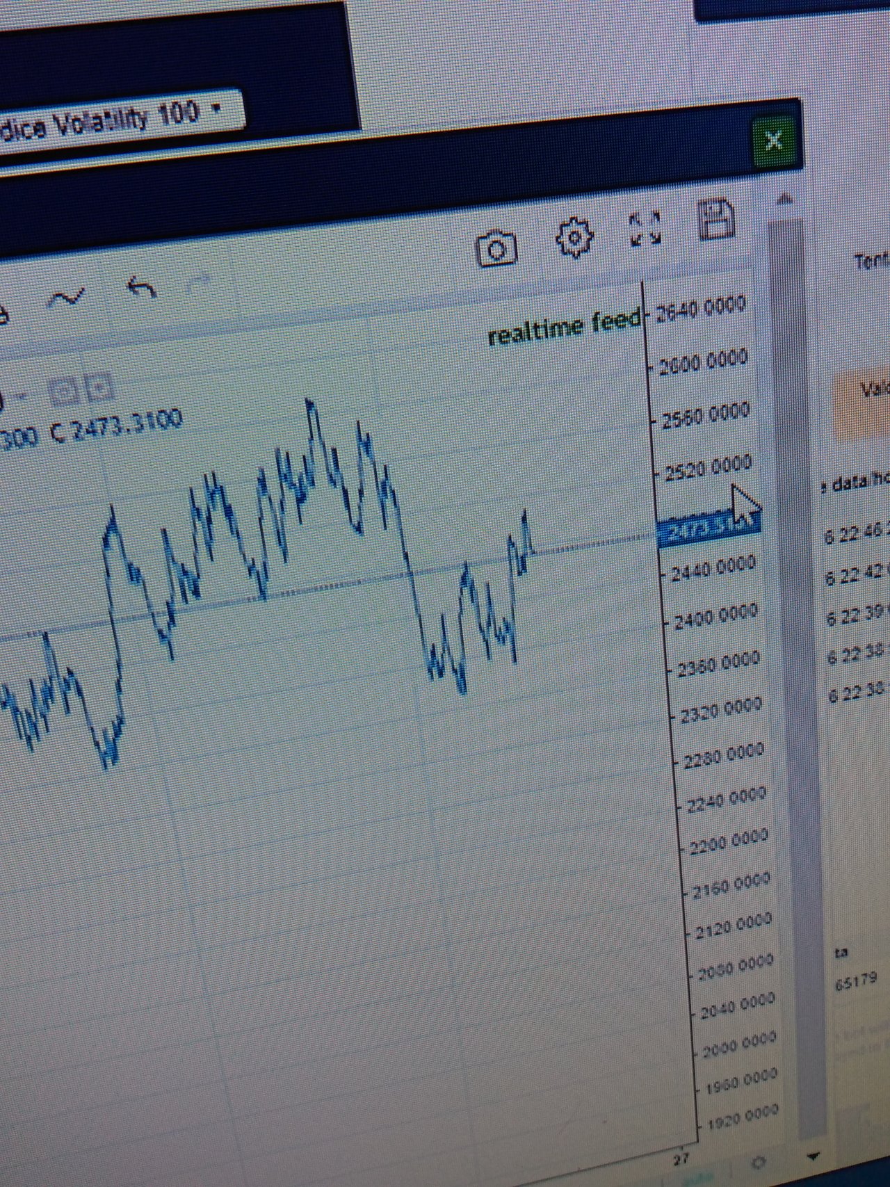Click the 2160.0000 price axis label
Image resolution: width=890 pixels, height=1187 pixels.
[732, 884]
